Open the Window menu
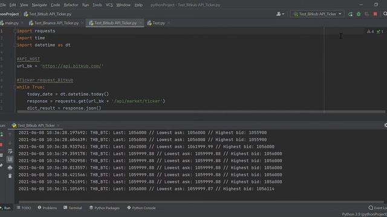387x217 pixels. [123, 5]
